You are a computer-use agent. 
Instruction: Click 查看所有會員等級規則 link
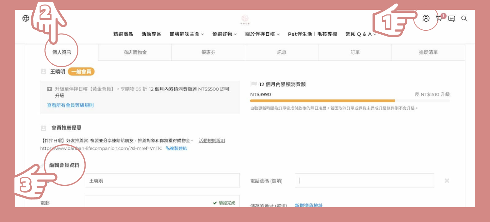(x=70, y=105)
